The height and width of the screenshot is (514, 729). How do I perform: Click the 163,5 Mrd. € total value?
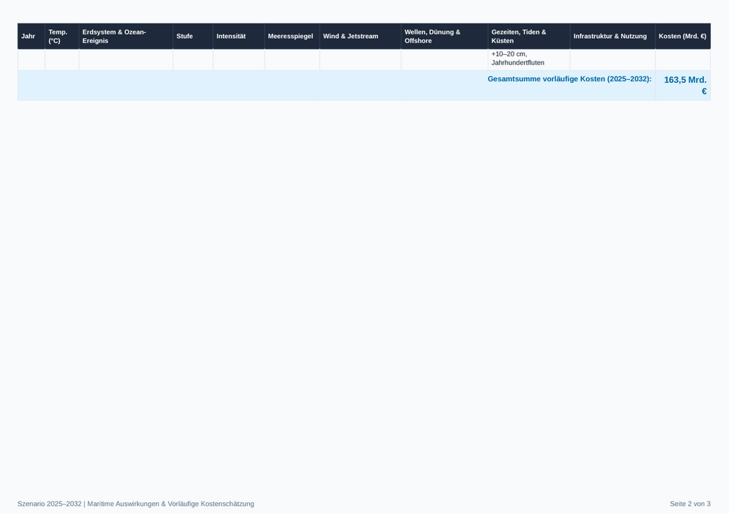pos(683,86)
